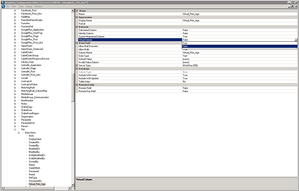Click the Remote Key Field row
This screenshot has height=191, width=299.
point(187,91)
